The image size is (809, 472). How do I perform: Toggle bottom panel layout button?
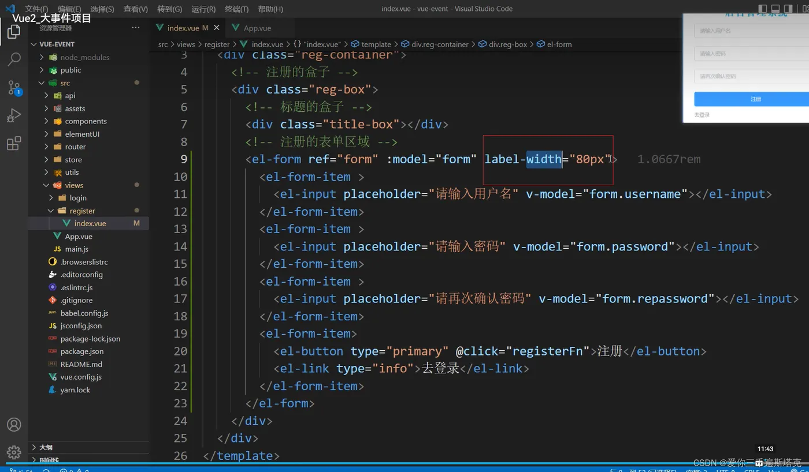coord(775,9)
